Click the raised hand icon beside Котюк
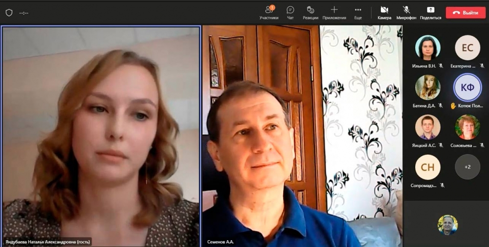 click(x=453, y=105)
